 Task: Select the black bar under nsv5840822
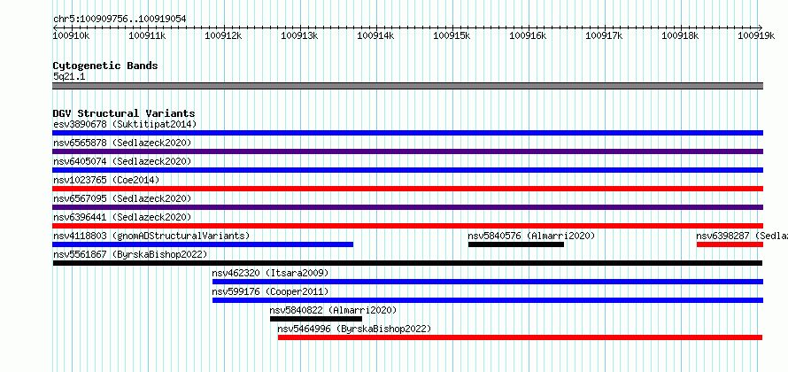(316, 319)
